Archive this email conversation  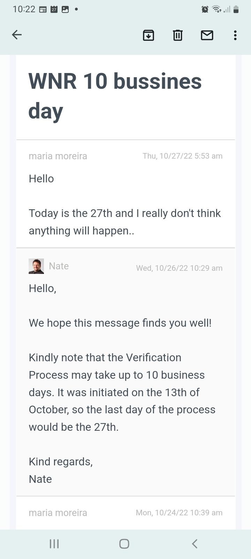click(x=149, y=35)
